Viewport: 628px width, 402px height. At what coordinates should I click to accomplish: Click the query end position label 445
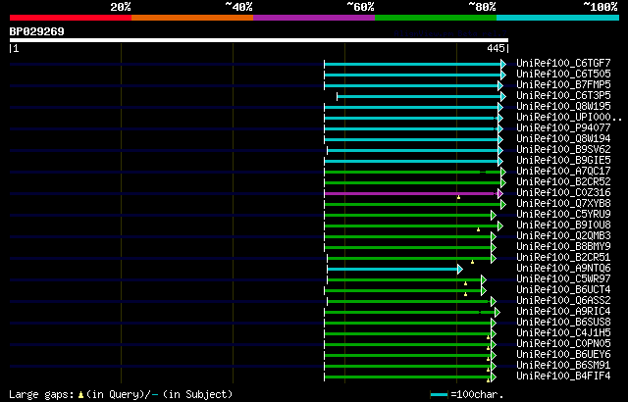coord(496,48)
